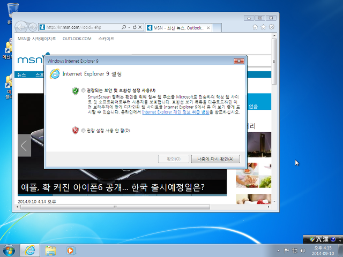Click the language bar 漢 hanja icon
The width and height of the screenshot is (343, 257).
(x=326, y=239)
